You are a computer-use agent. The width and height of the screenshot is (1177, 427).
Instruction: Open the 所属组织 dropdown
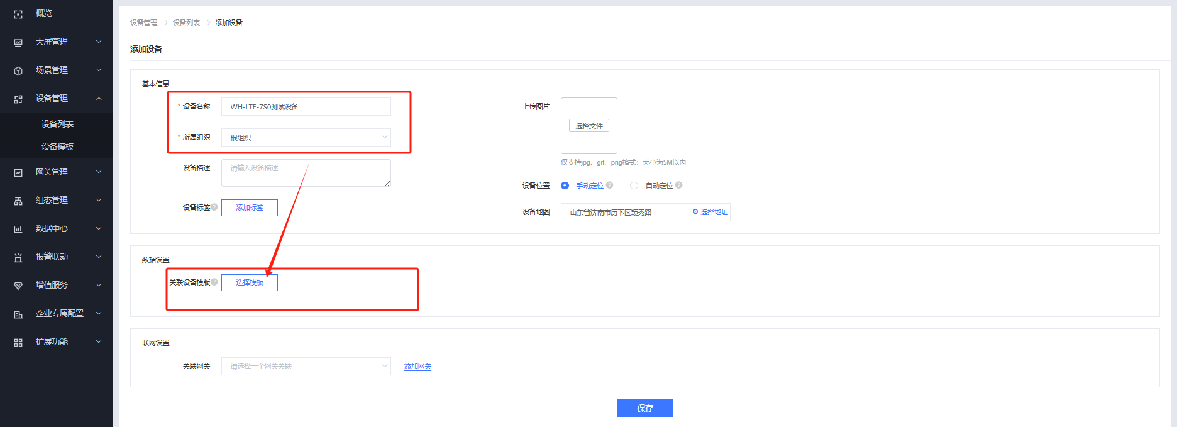[306, 138]
